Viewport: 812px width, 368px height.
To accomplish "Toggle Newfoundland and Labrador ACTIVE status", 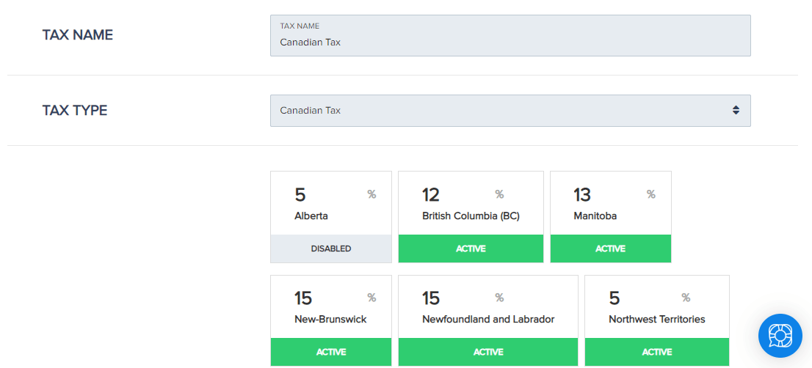I will coord(487,352).
